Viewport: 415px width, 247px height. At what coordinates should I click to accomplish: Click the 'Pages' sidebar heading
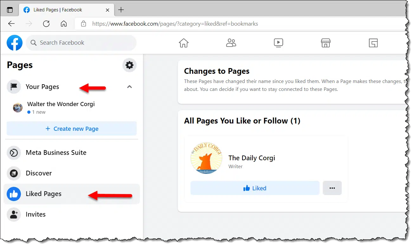tap(20, 65)
